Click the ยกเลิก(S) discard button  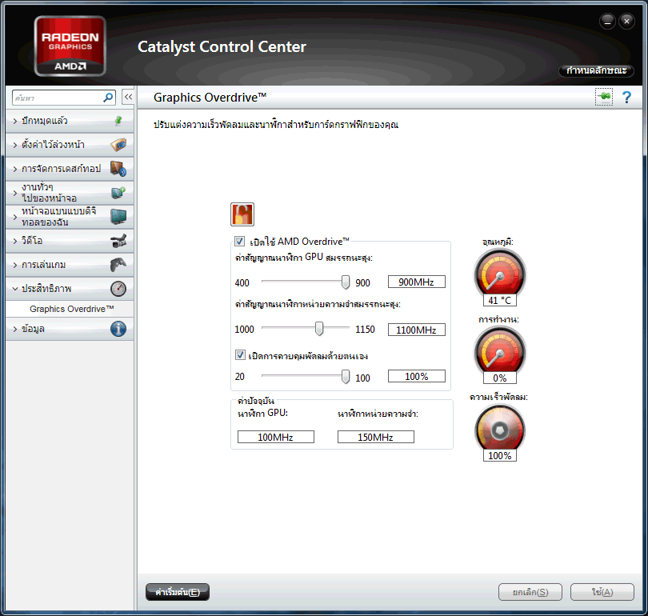point(530,592)
